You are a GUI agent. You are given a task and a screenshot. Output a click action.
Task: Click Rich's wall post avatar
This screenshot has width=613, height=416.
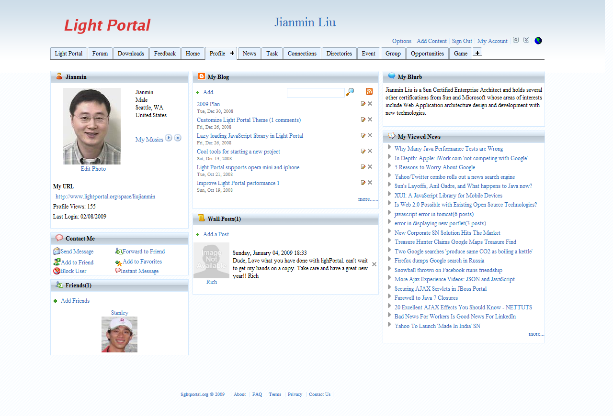(x=211, y=260)
